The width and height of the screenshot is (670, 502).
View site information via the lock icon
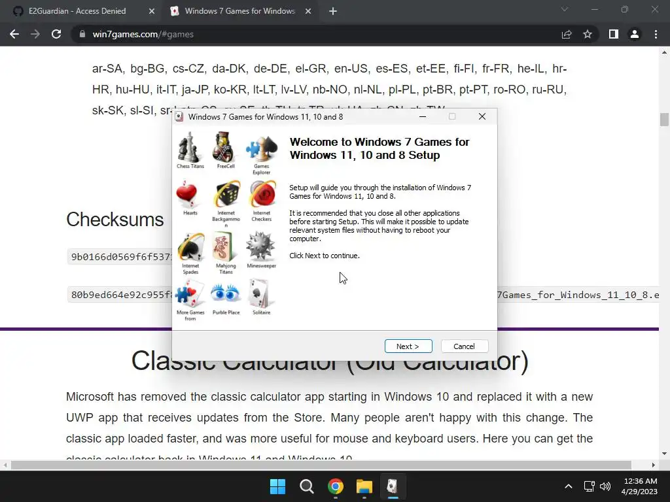[82, 34]
